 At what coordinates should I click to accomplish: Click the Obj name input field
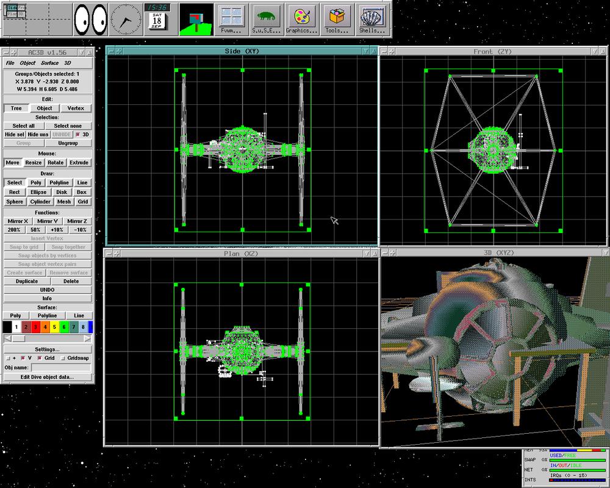pyautogui.click(x=60, y=367)
